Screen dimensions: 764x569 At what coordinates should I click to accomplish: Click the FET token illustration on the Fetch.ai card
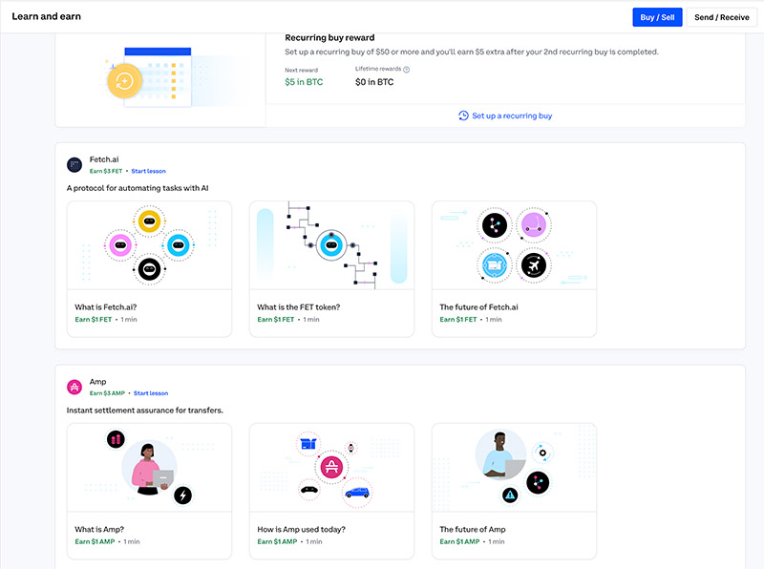tap(330, 243)
